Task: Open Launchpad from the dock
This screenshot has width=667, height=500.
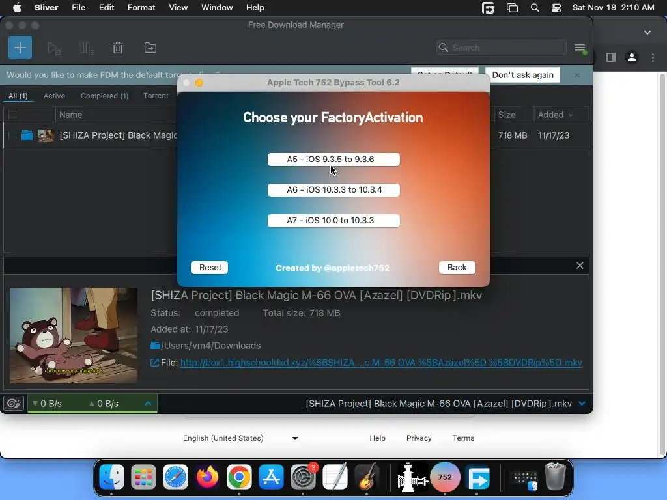Action: 143,477
